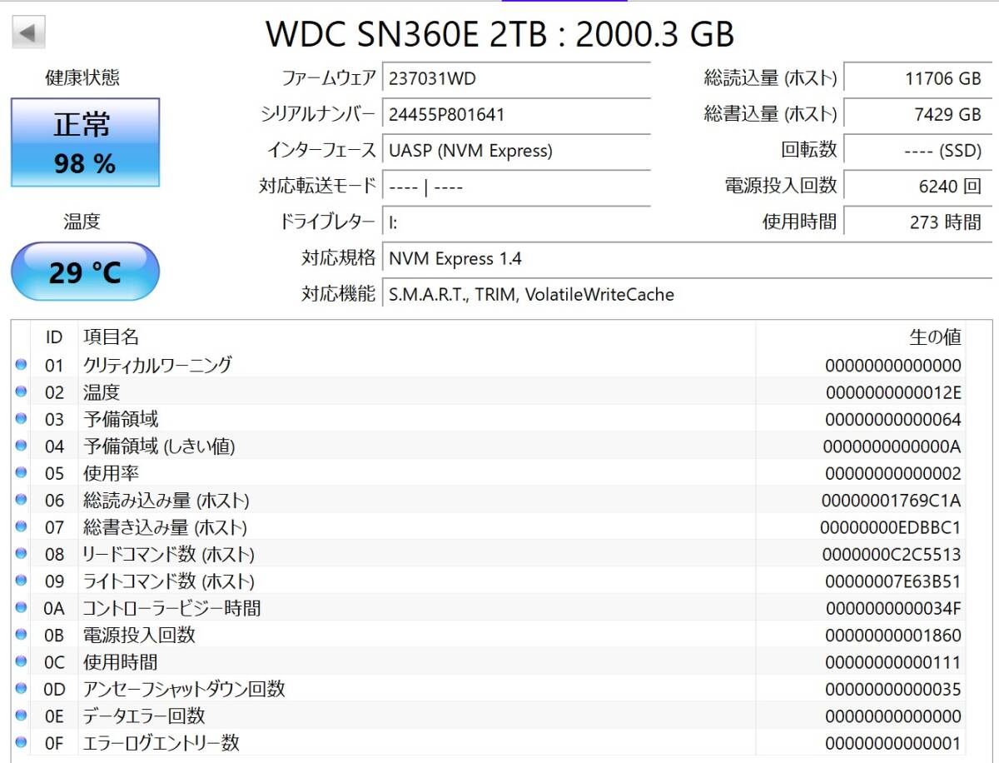
Task: Click status dot for ID 0F エラーログエントリー数
Action: (x=21, y=743)
